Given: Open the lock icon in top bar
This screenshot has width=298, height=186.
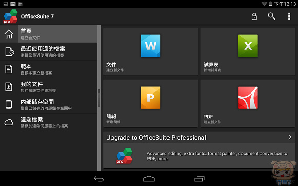Looking at the screenshot, I should 254,16.
